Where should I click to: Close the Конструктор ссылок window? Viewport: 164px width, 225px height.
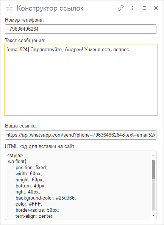[x=156, y=8]
